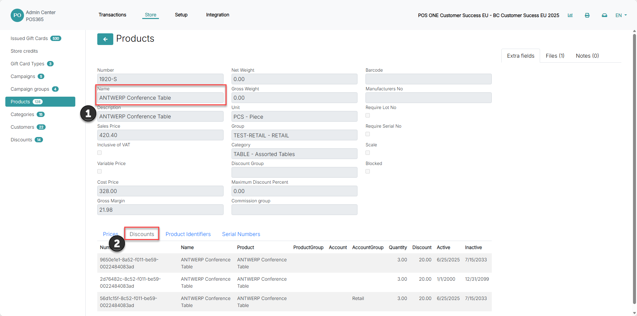Open the Unit PCS - Piece field
This screenshot has width=637, height=316.
tap(295, 116)
